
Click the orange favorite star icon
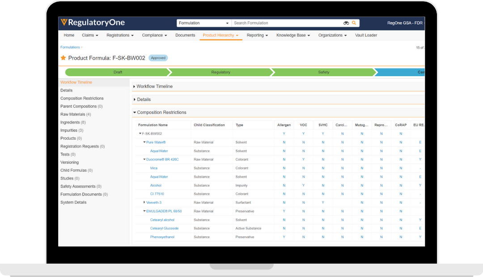pyautogui.click(x=63, y=58)
